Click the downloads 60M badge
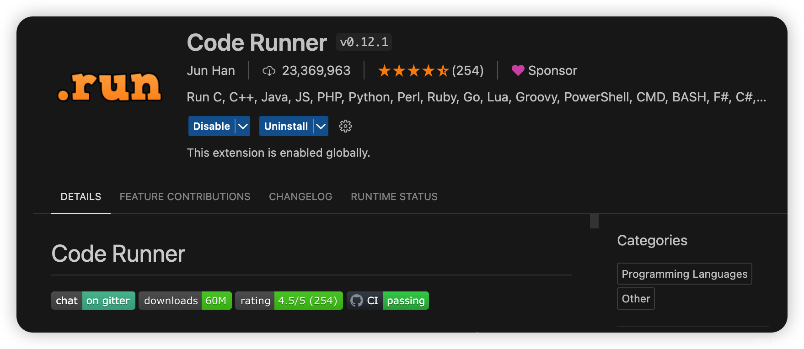This screenshot has height=349, width=804. [x=185, y=301]
